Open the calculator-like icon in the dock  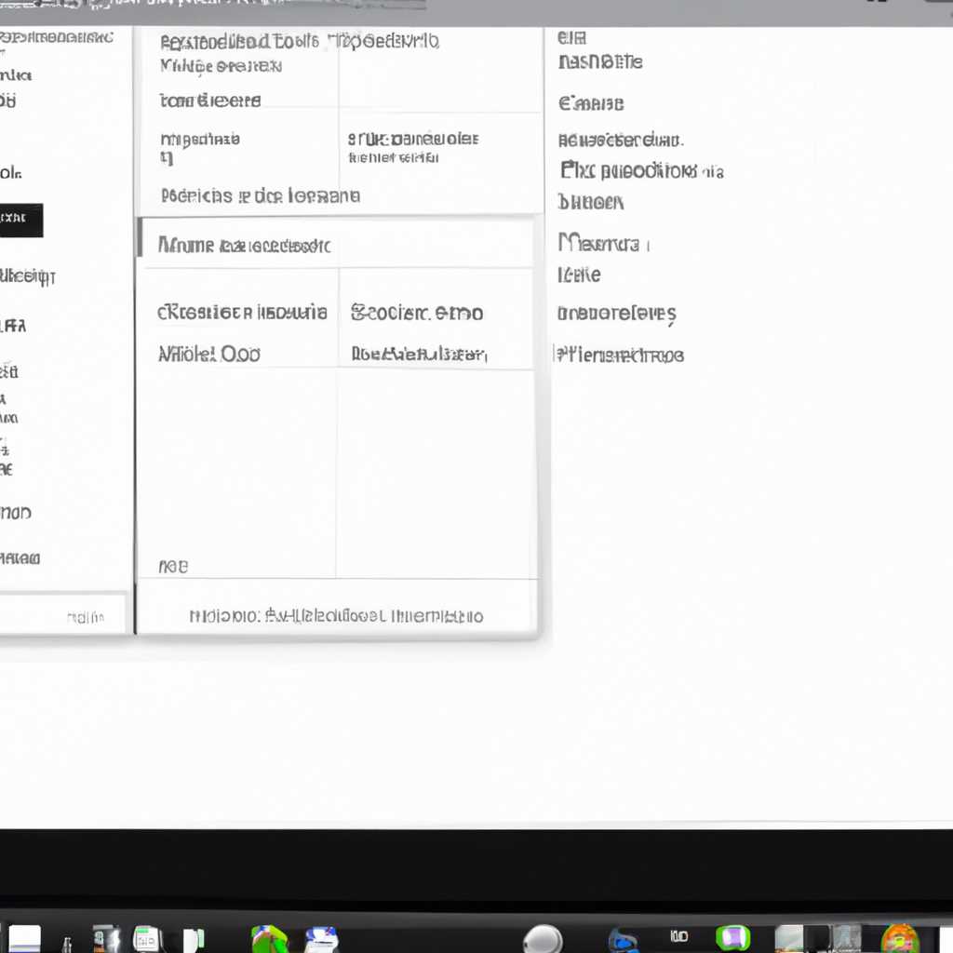pos(146,939)
